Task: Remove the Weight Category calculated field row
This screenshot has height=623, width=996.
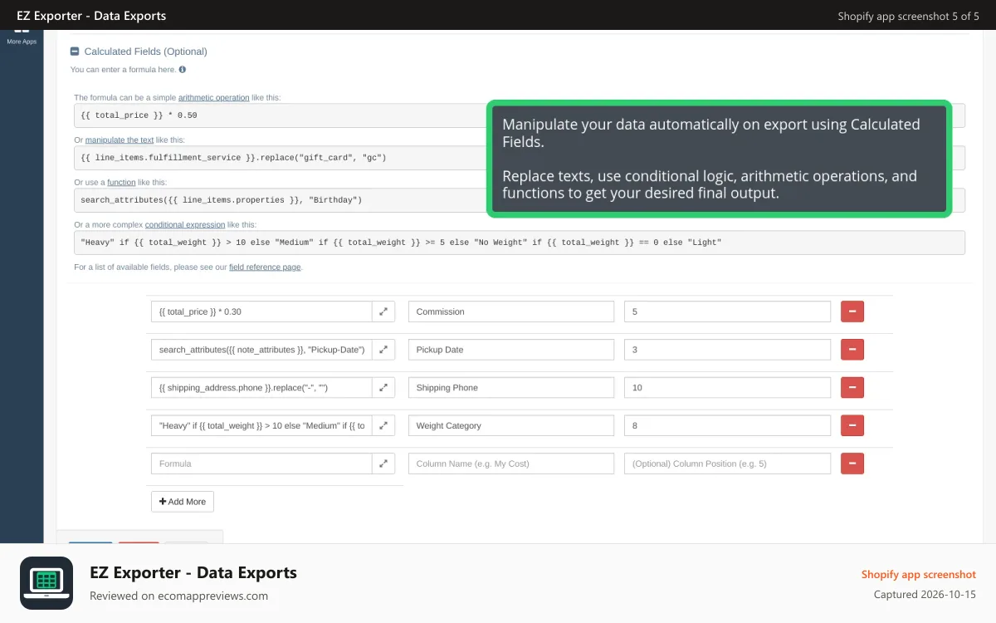Action: coord(852,425)
